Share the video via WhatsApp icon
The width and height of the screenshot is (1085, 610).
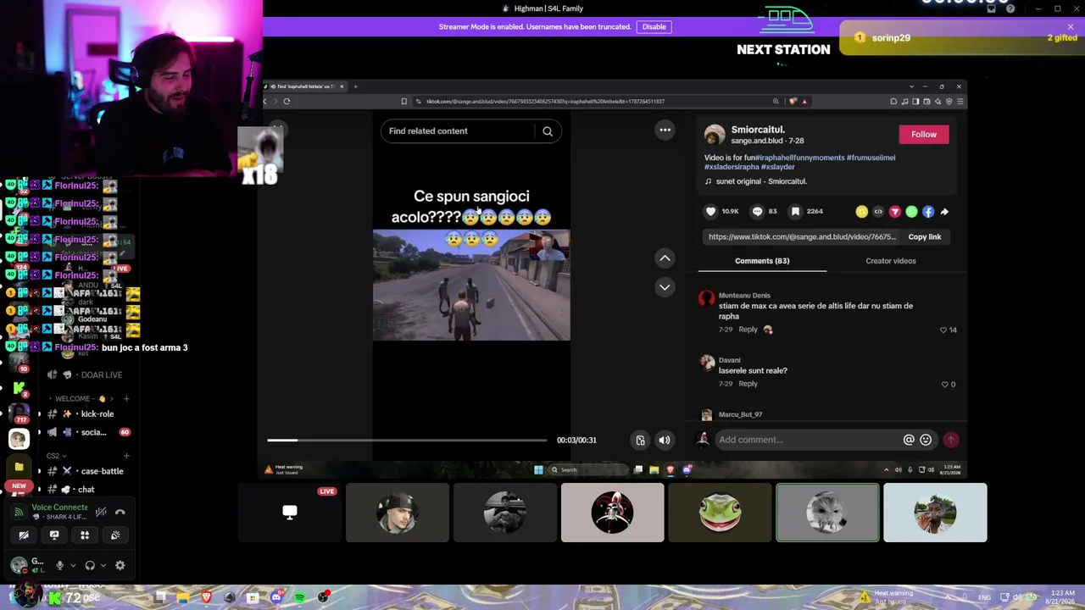[911, 212]
